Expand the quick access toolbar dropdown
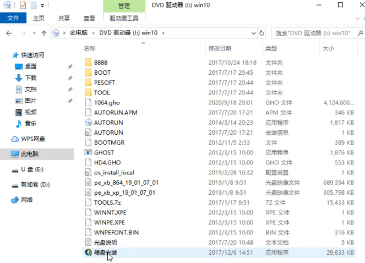 tap(42, 6)
